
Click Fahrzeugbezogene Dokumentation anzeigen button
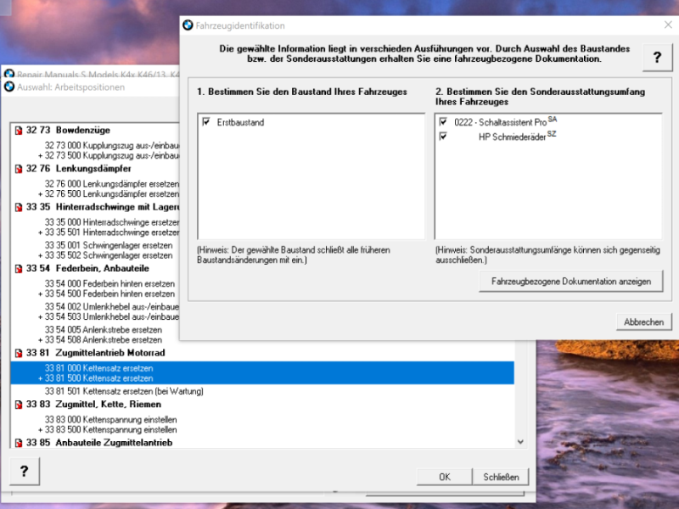tap(571, 282)
